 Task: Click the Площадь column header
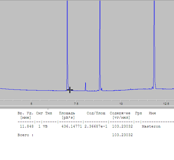tap(67, 113)
